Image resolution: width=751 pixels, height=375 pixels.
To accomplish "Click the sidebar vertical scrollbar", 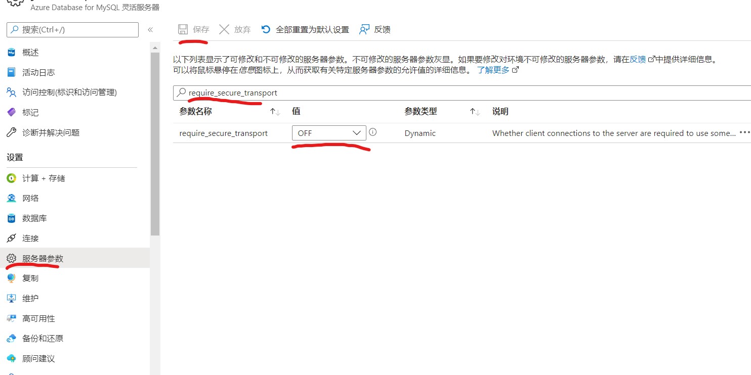I will point(155,143).
